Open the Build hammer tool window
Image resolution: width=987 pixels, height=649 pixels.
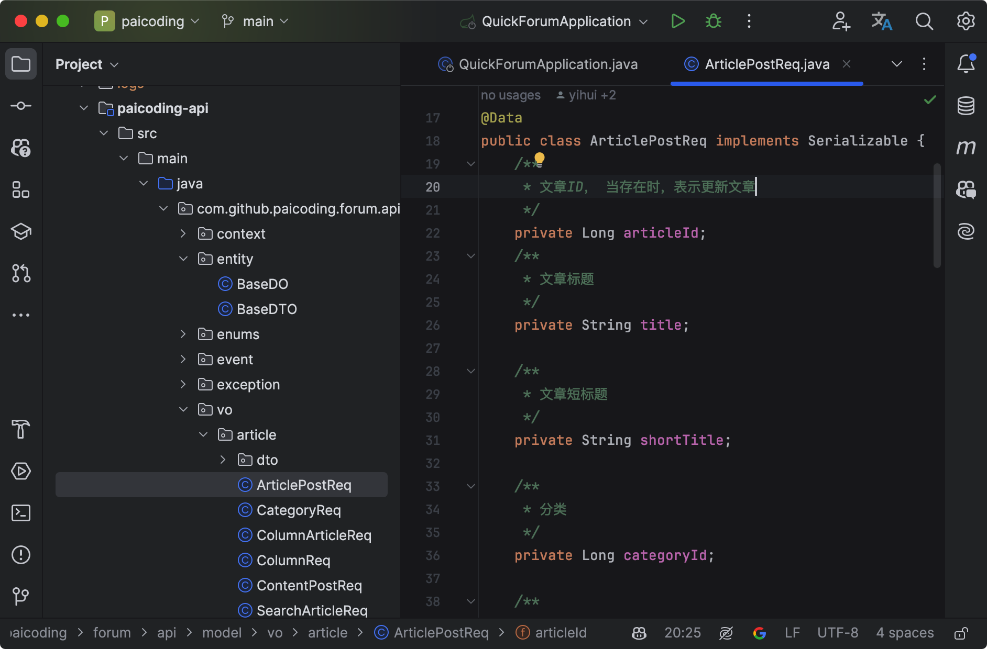[21, 429]
